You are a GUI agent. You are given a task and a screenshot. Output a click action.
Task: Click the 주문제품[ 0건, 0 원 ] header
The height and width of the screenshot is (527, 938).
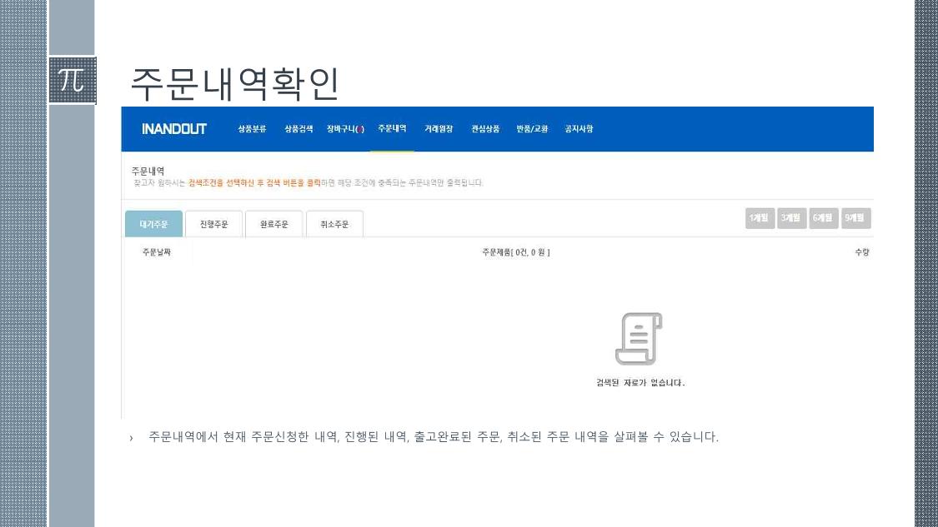516,252
